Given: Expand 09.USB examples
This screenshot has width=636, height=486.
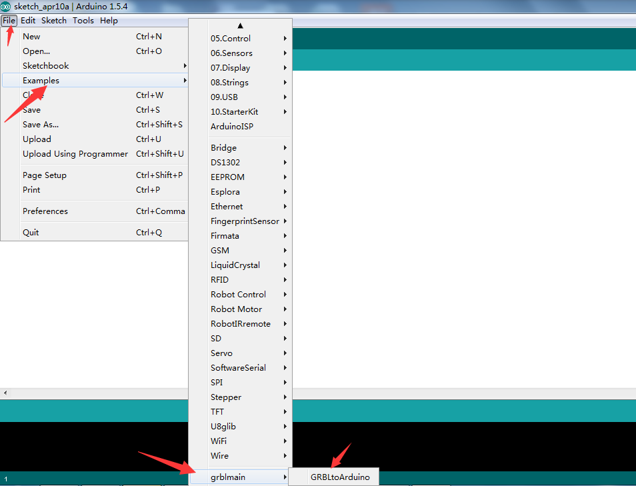Looking at the screenshot, I should (x=241, y=97).
